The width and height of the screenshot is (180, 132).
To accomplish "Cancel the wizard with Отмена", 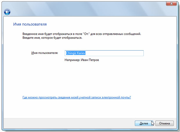I will tap(164, 123).
